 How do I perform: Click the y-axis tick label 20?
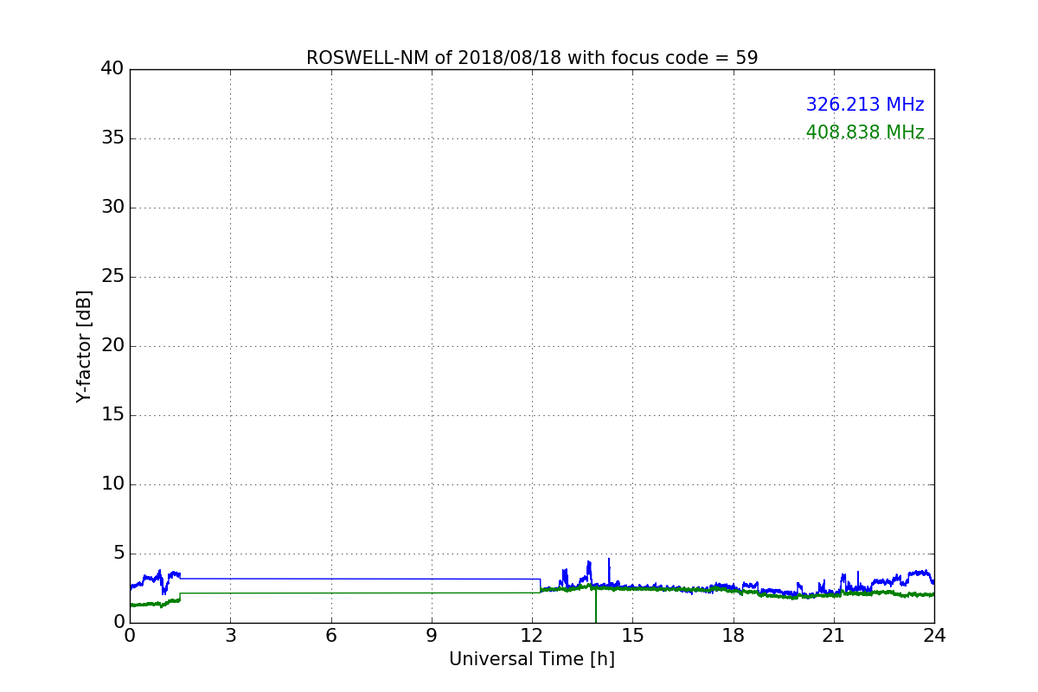coord(112,345)
